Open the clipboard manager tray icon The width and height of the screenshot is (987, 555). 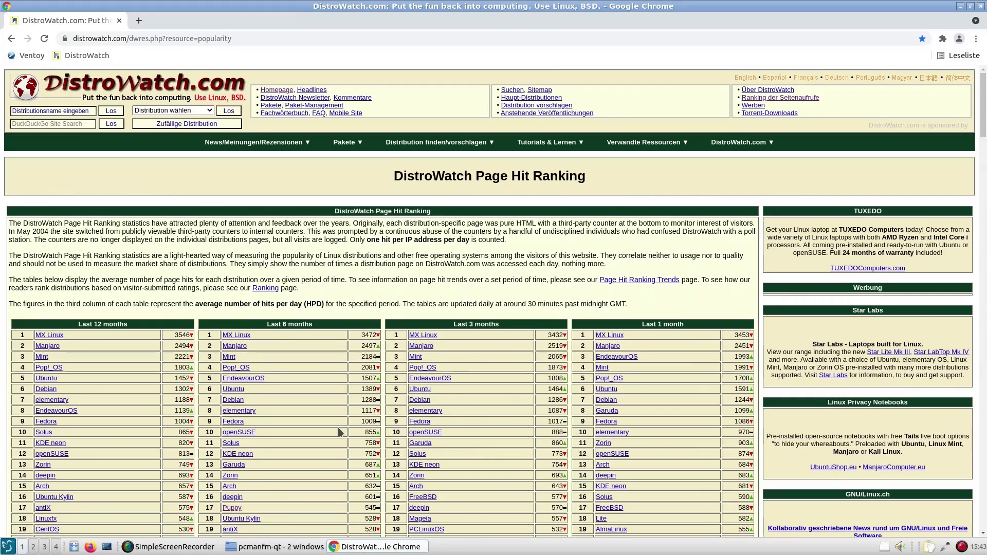click(929, 547)
